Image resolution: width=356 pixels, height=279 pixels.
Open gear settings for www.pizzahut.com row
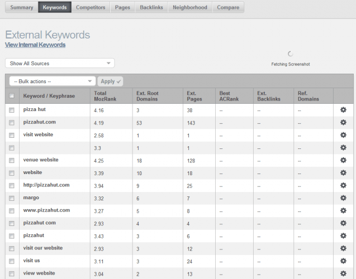[343, 210]
